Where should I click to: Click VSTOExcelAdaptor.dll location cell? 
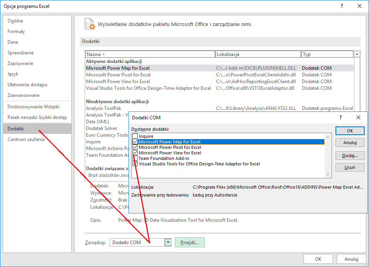point(255,88)
